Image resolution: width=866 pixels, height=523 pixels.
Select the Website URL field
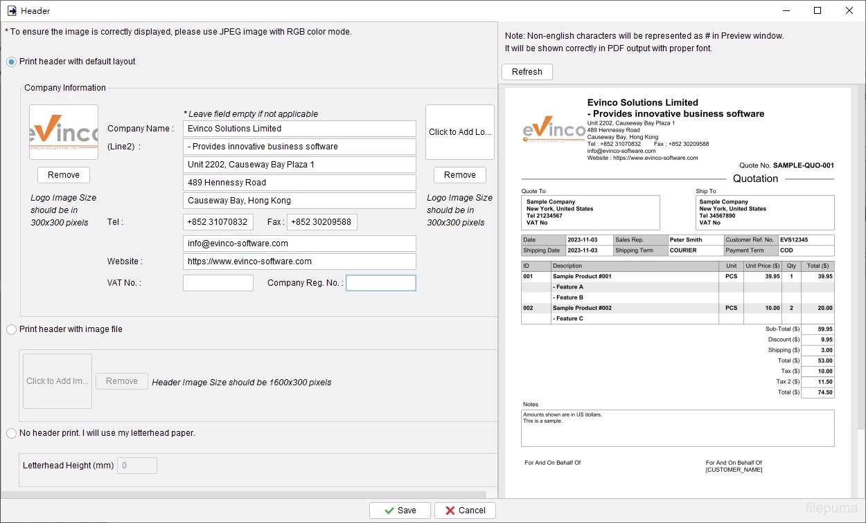(x=299, y=261)
